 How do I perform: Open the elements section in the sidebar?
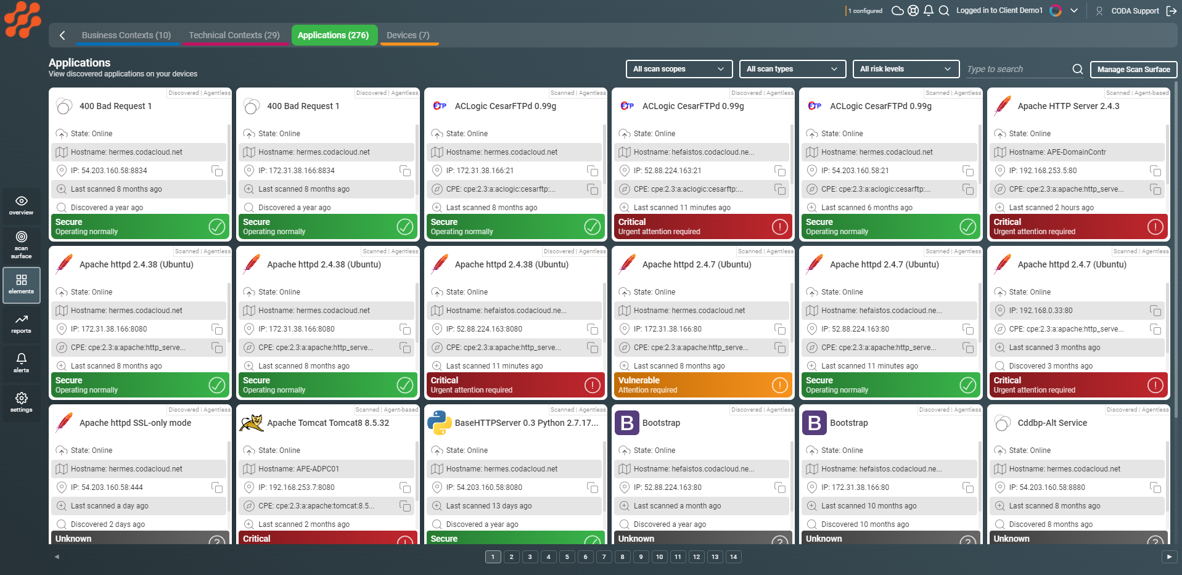click(x=21, y=285)
